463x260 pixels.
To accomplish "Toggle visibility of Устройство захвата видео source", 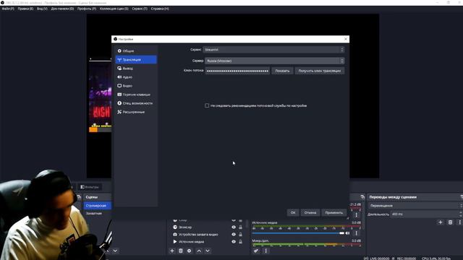I will (234, 234).
